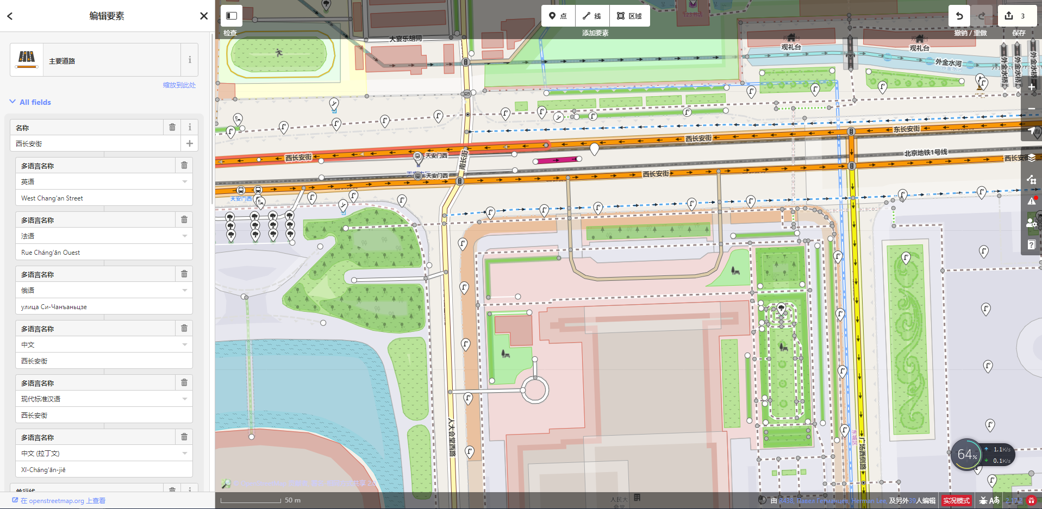Screen dimensions: 1042x509
Task: Remove the French multilingual name
Action: pyautogui.click(x=184, y=219)
